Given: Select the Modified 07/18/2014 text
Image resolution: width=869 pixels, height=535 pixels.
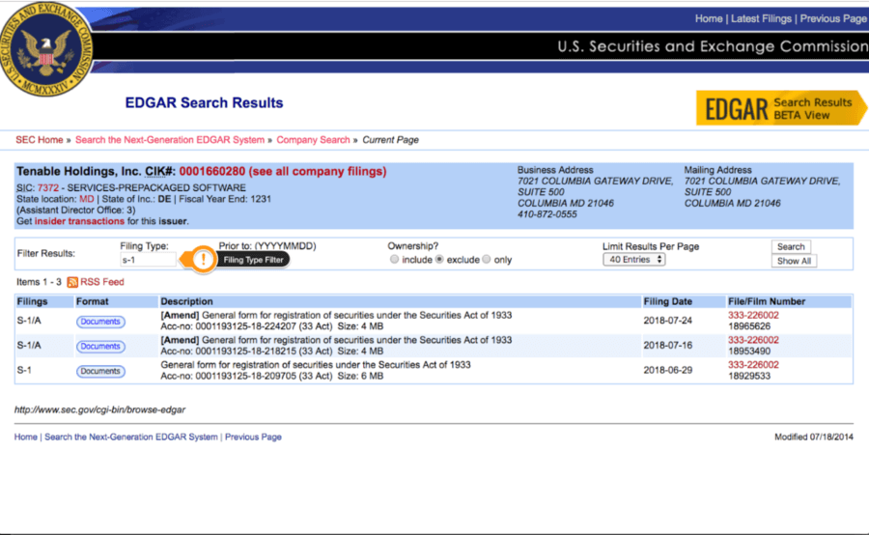Looking at the screenshot, I should (x=814, y=436).
